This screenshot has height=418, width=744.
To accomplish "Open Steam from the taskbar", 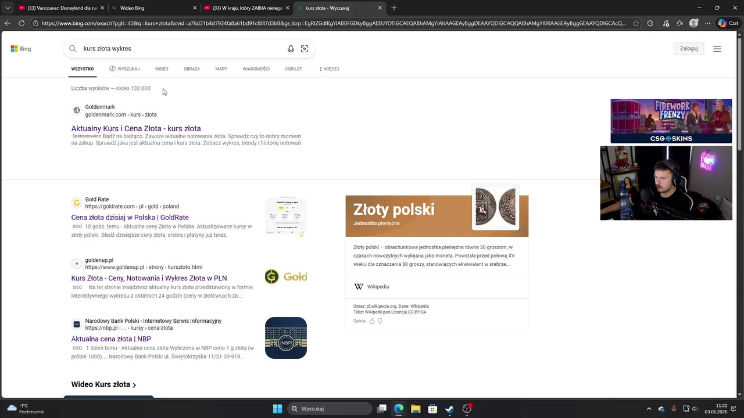I will [x=449, y=409].
